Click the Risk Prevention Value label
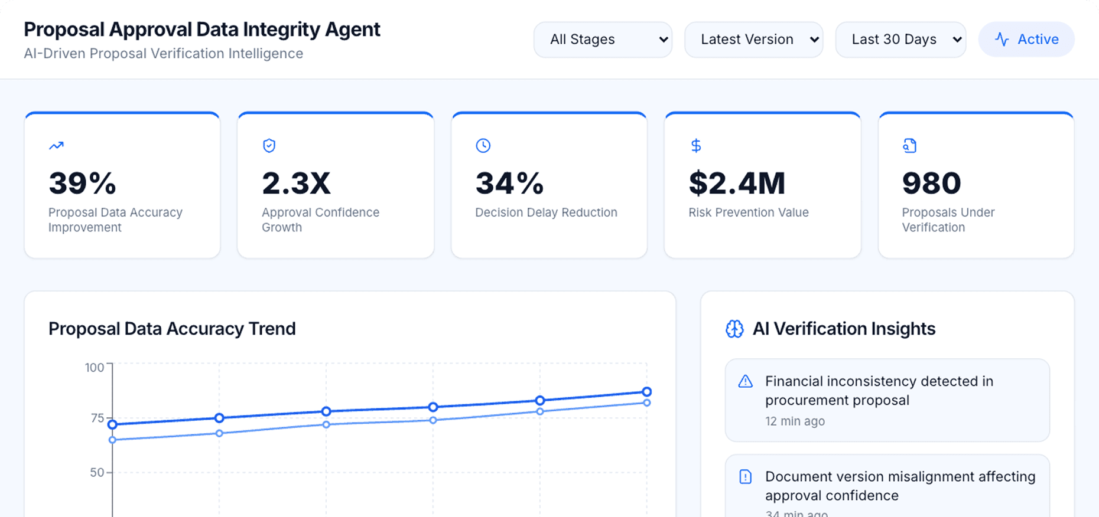The image size is (1099, 517). 749,212
